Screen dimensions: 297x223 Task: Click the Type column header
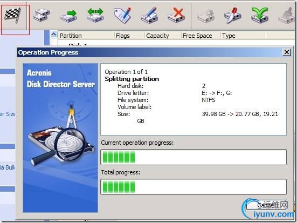pyautogui.click(x=243, y=36)
